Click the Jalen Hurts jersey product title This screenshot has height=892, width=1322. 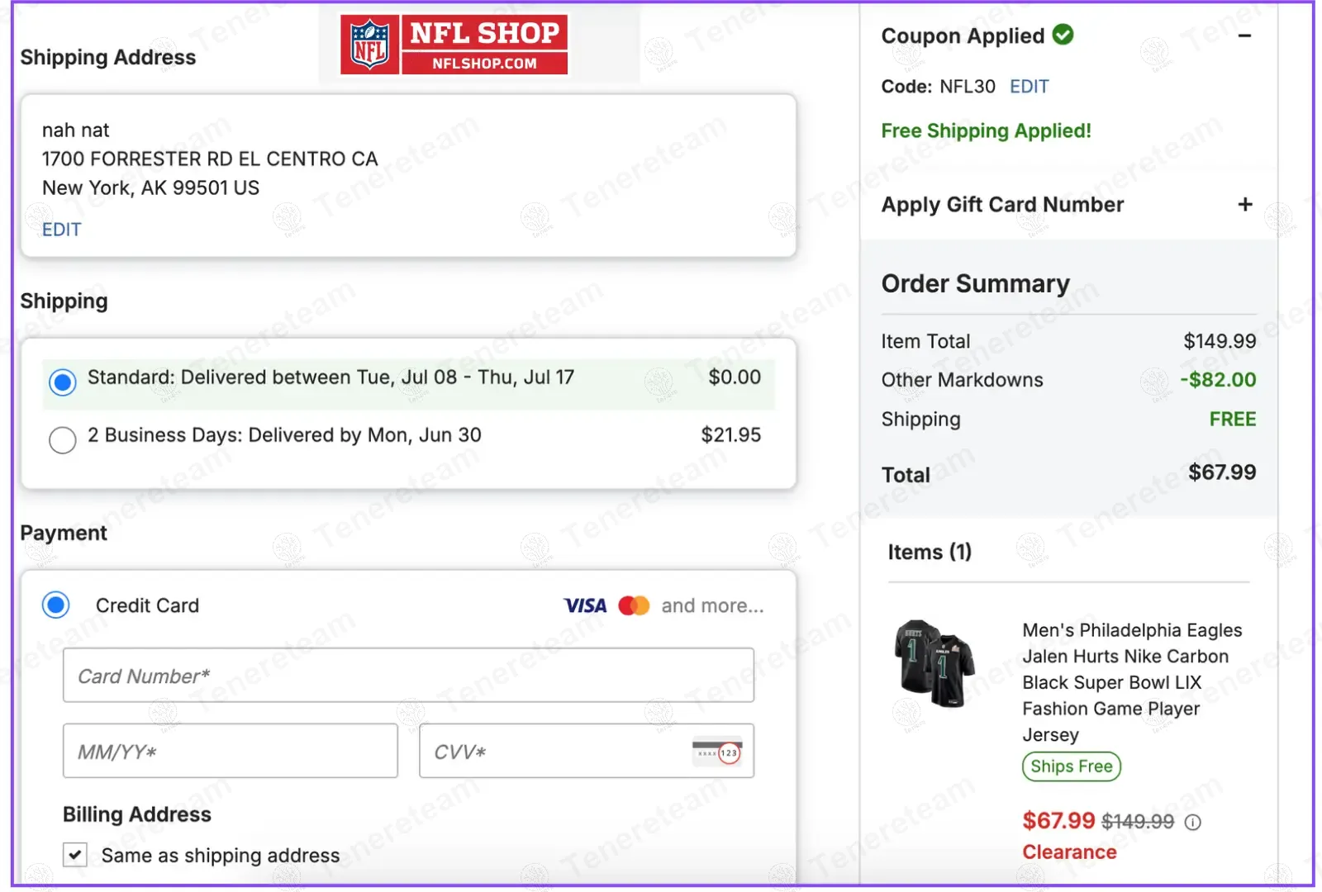1131,681
